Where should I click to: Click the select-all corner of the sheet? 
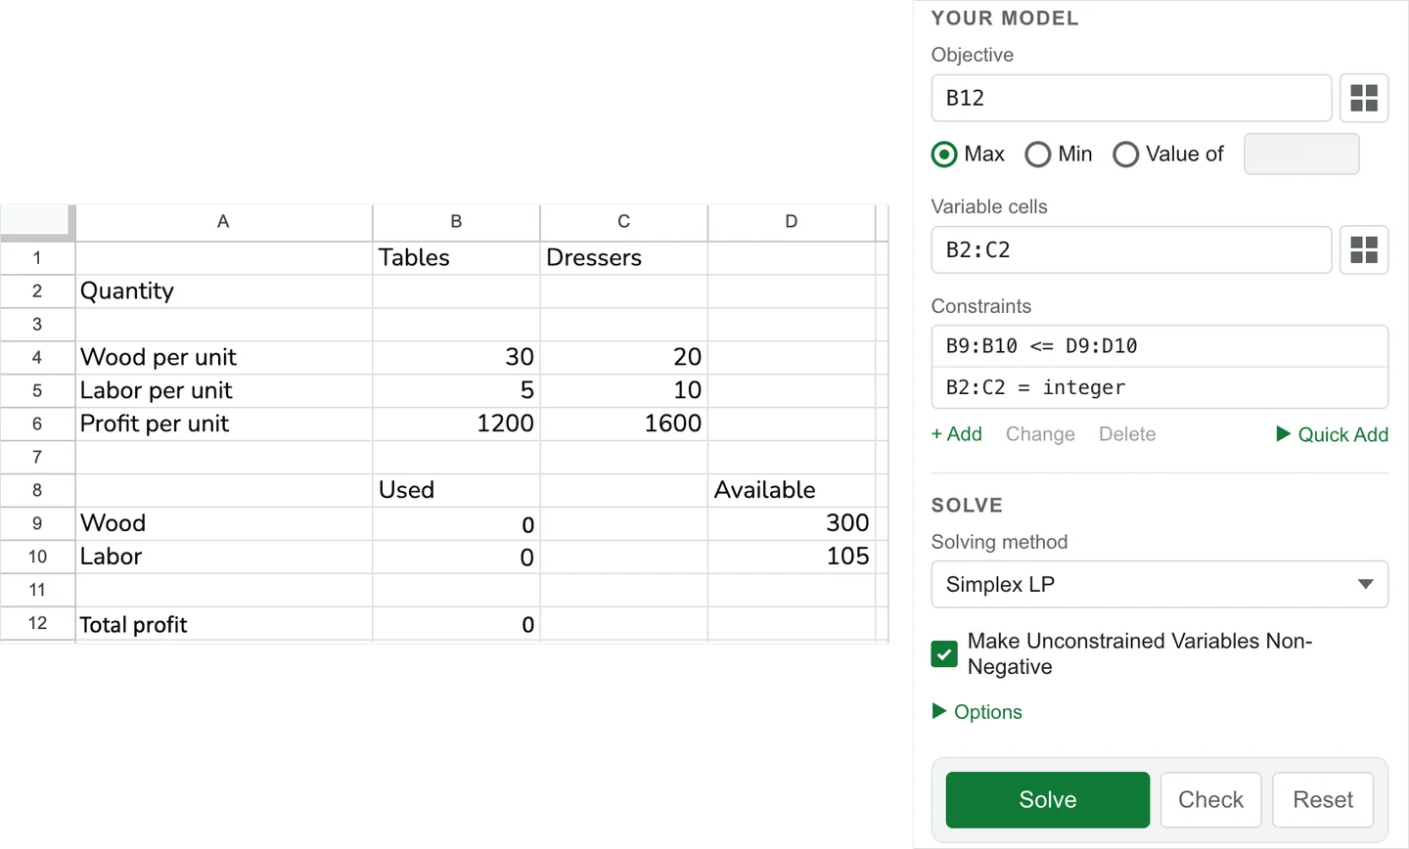click(x=37, y=222)
